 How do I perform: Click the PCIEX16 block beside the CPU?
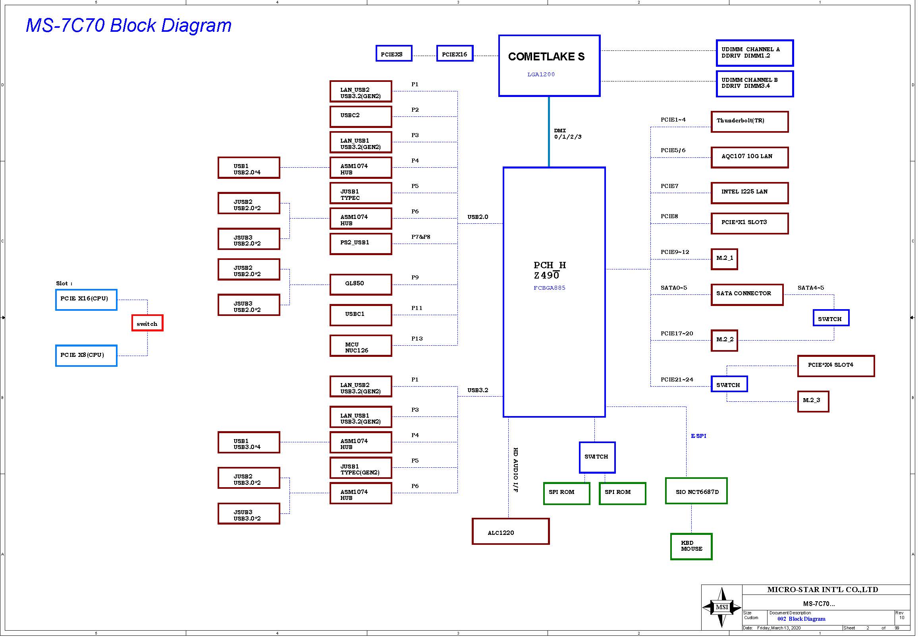(x=455, y=54)
